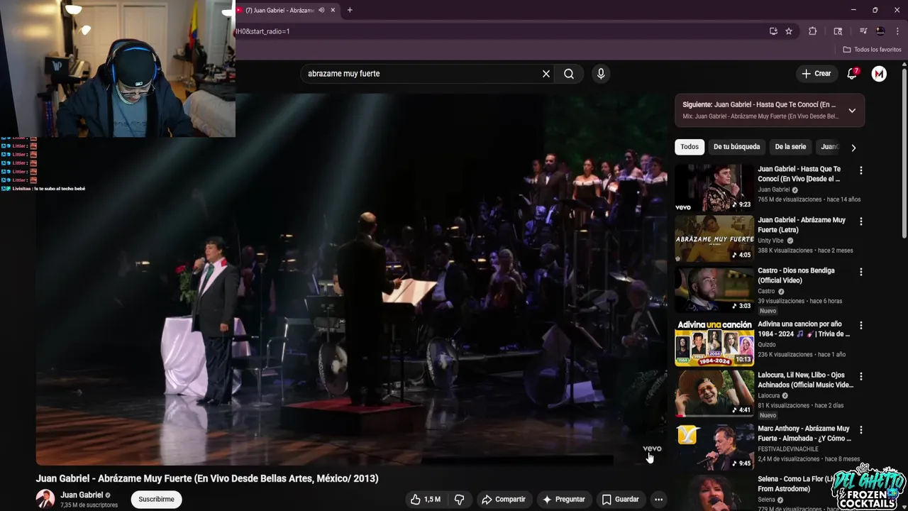Click the Compartir share button
Viewport: 908px width, 511px height.
(503, 500)
